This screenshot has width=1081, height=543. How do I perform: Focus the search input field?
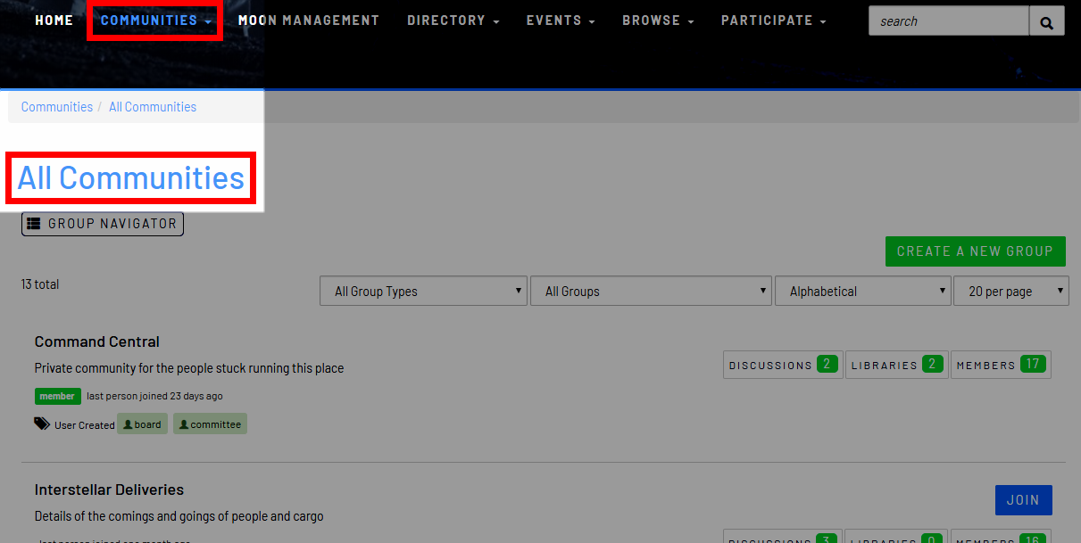click(949, 21)
